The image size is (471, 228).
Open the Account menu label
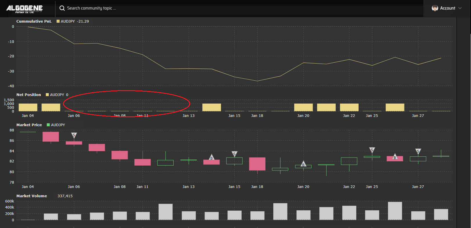(447, 8)
